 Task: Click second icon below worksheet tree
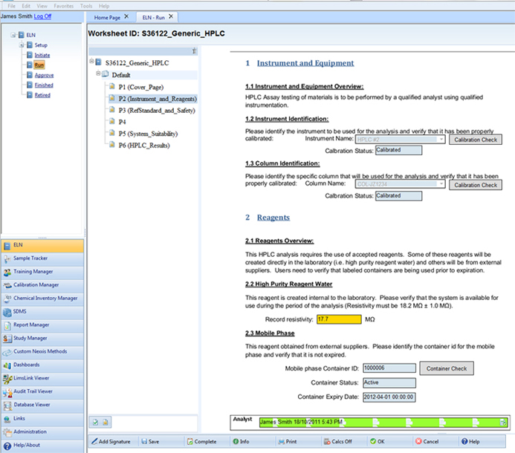[106, 422]
